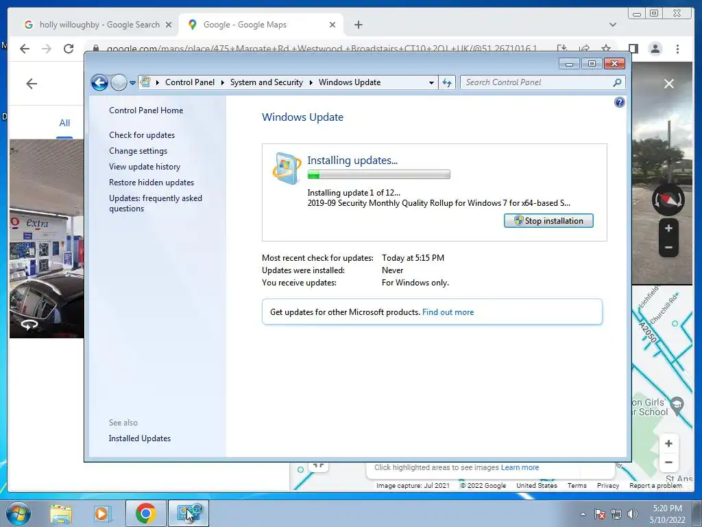Click the Chrome address bar URL
Viewport: 702px width, 527px height.
click(322, 49)
